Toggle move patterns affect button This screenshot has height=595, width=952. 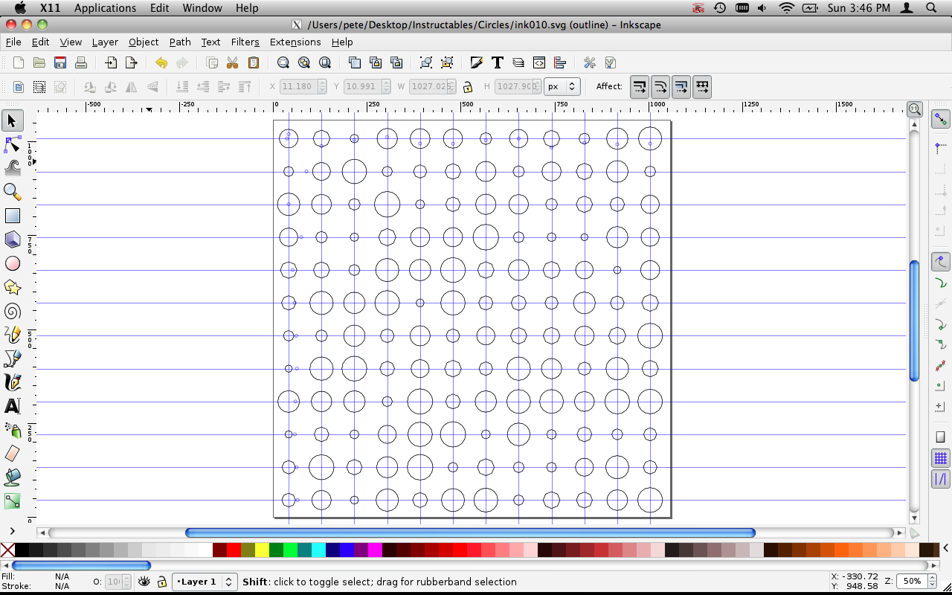point(702,87)
